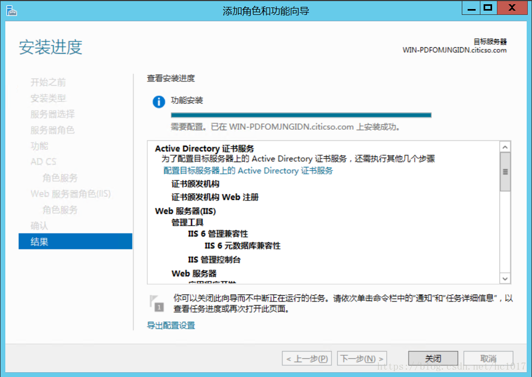Click the 查看安装进度 heading

click(x=171, y=78)
